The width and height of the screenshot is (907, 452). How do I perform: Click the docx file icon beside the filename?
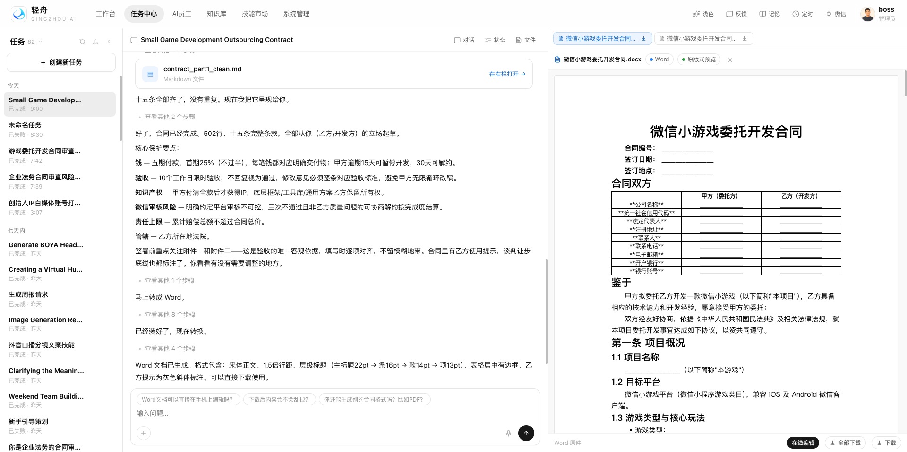tap(557, 59)
